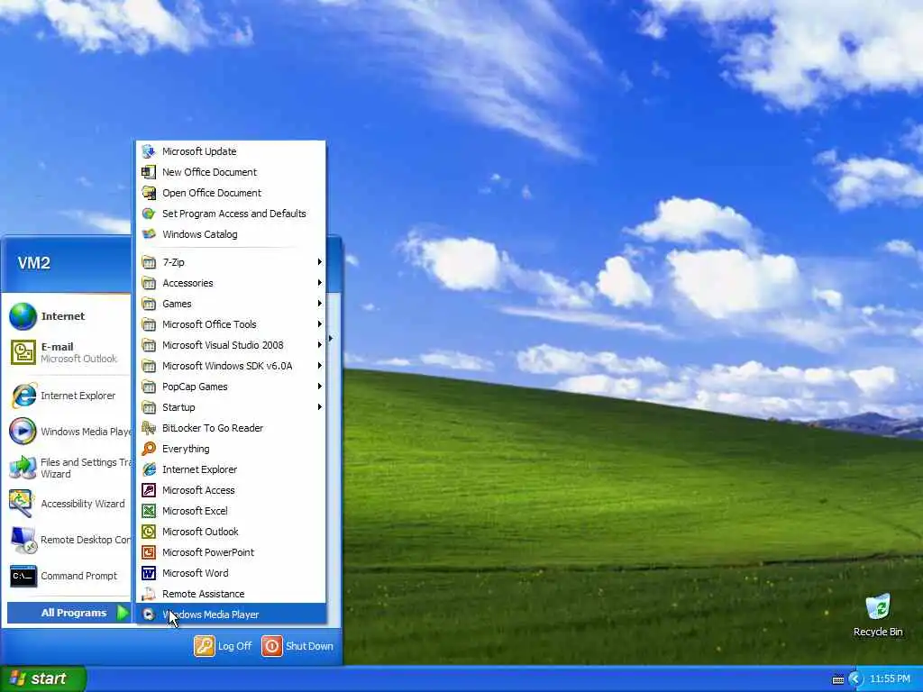Image resolution: width=923 pixels, height=692 pixels.
Task: Click the "Remote Assistance" label
Action: pyautogui.click(x=203, y=594)
